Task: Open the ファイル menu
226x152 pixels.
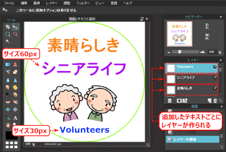Action: point(9,3)
